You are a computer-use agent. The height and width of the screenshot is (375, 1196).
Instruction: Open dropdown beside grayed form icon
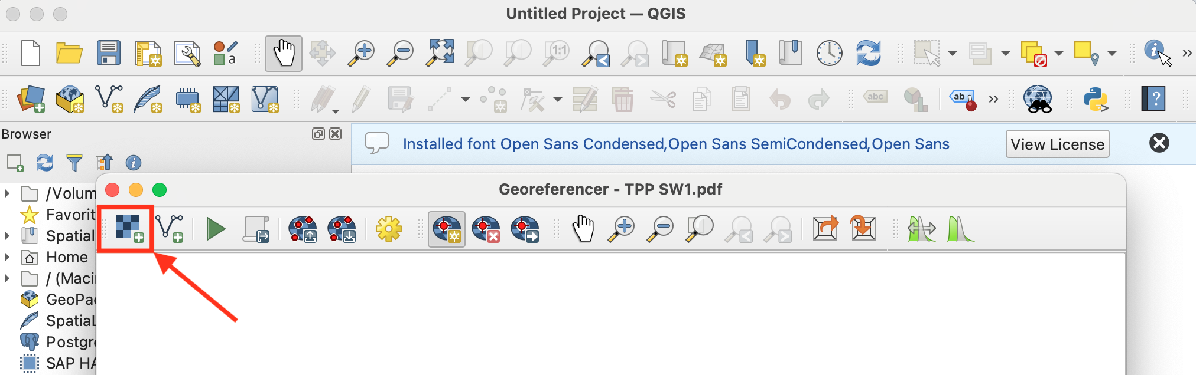[1006, 54]
